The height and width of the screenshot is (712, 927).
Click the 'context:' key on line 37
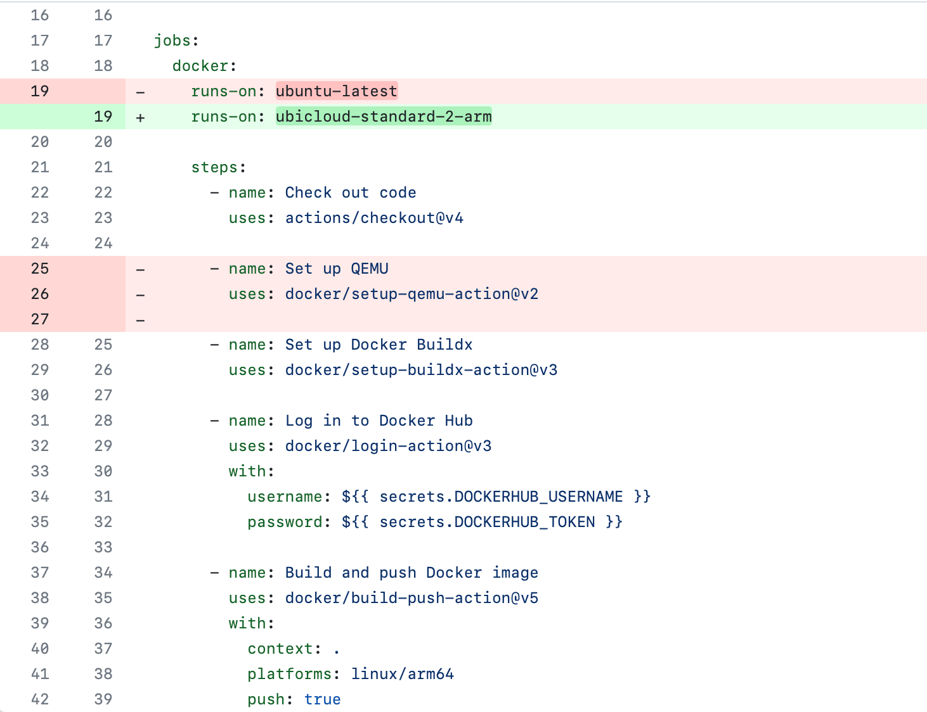point(285,649)
